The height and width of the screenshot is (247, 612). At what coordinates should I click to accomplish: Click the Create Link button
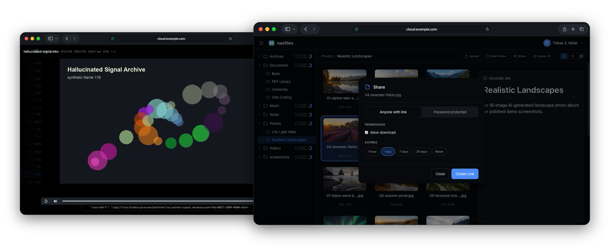click(x=465, y=174)
